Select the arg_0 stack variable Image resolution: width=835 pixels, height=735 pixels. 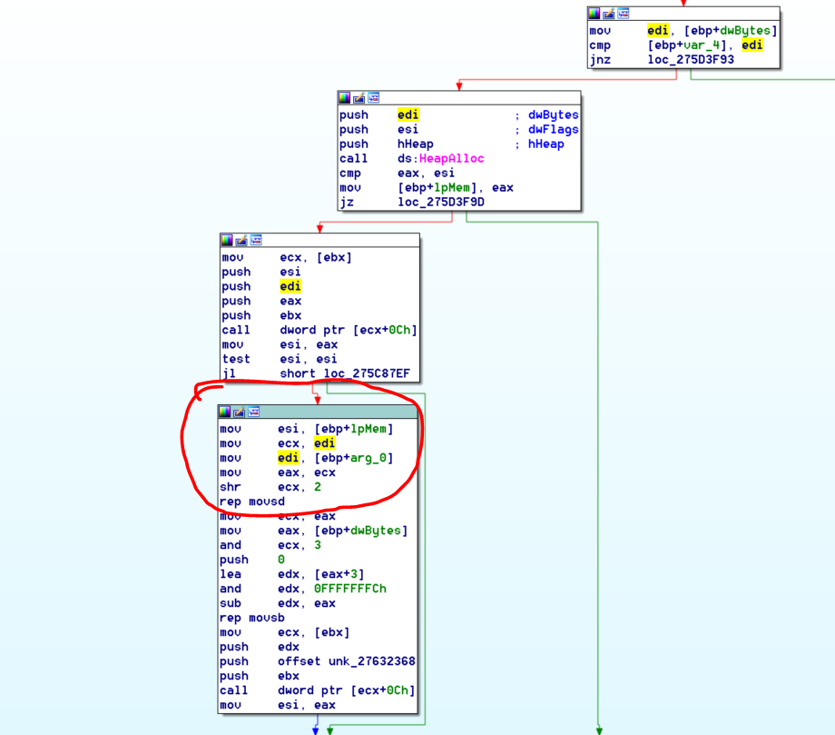(x=369, y=458)
